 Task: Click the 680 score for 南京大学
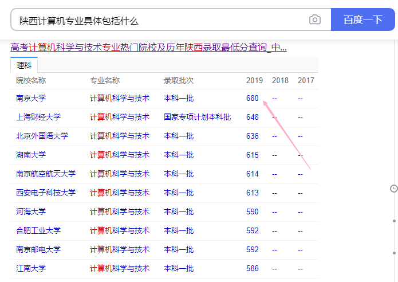coord(253,98)
